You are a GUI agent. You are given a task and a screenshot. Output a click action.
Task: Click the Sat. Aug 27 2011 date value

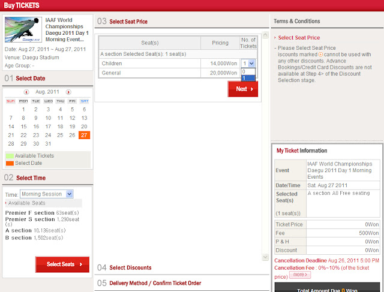coord(327,185)
